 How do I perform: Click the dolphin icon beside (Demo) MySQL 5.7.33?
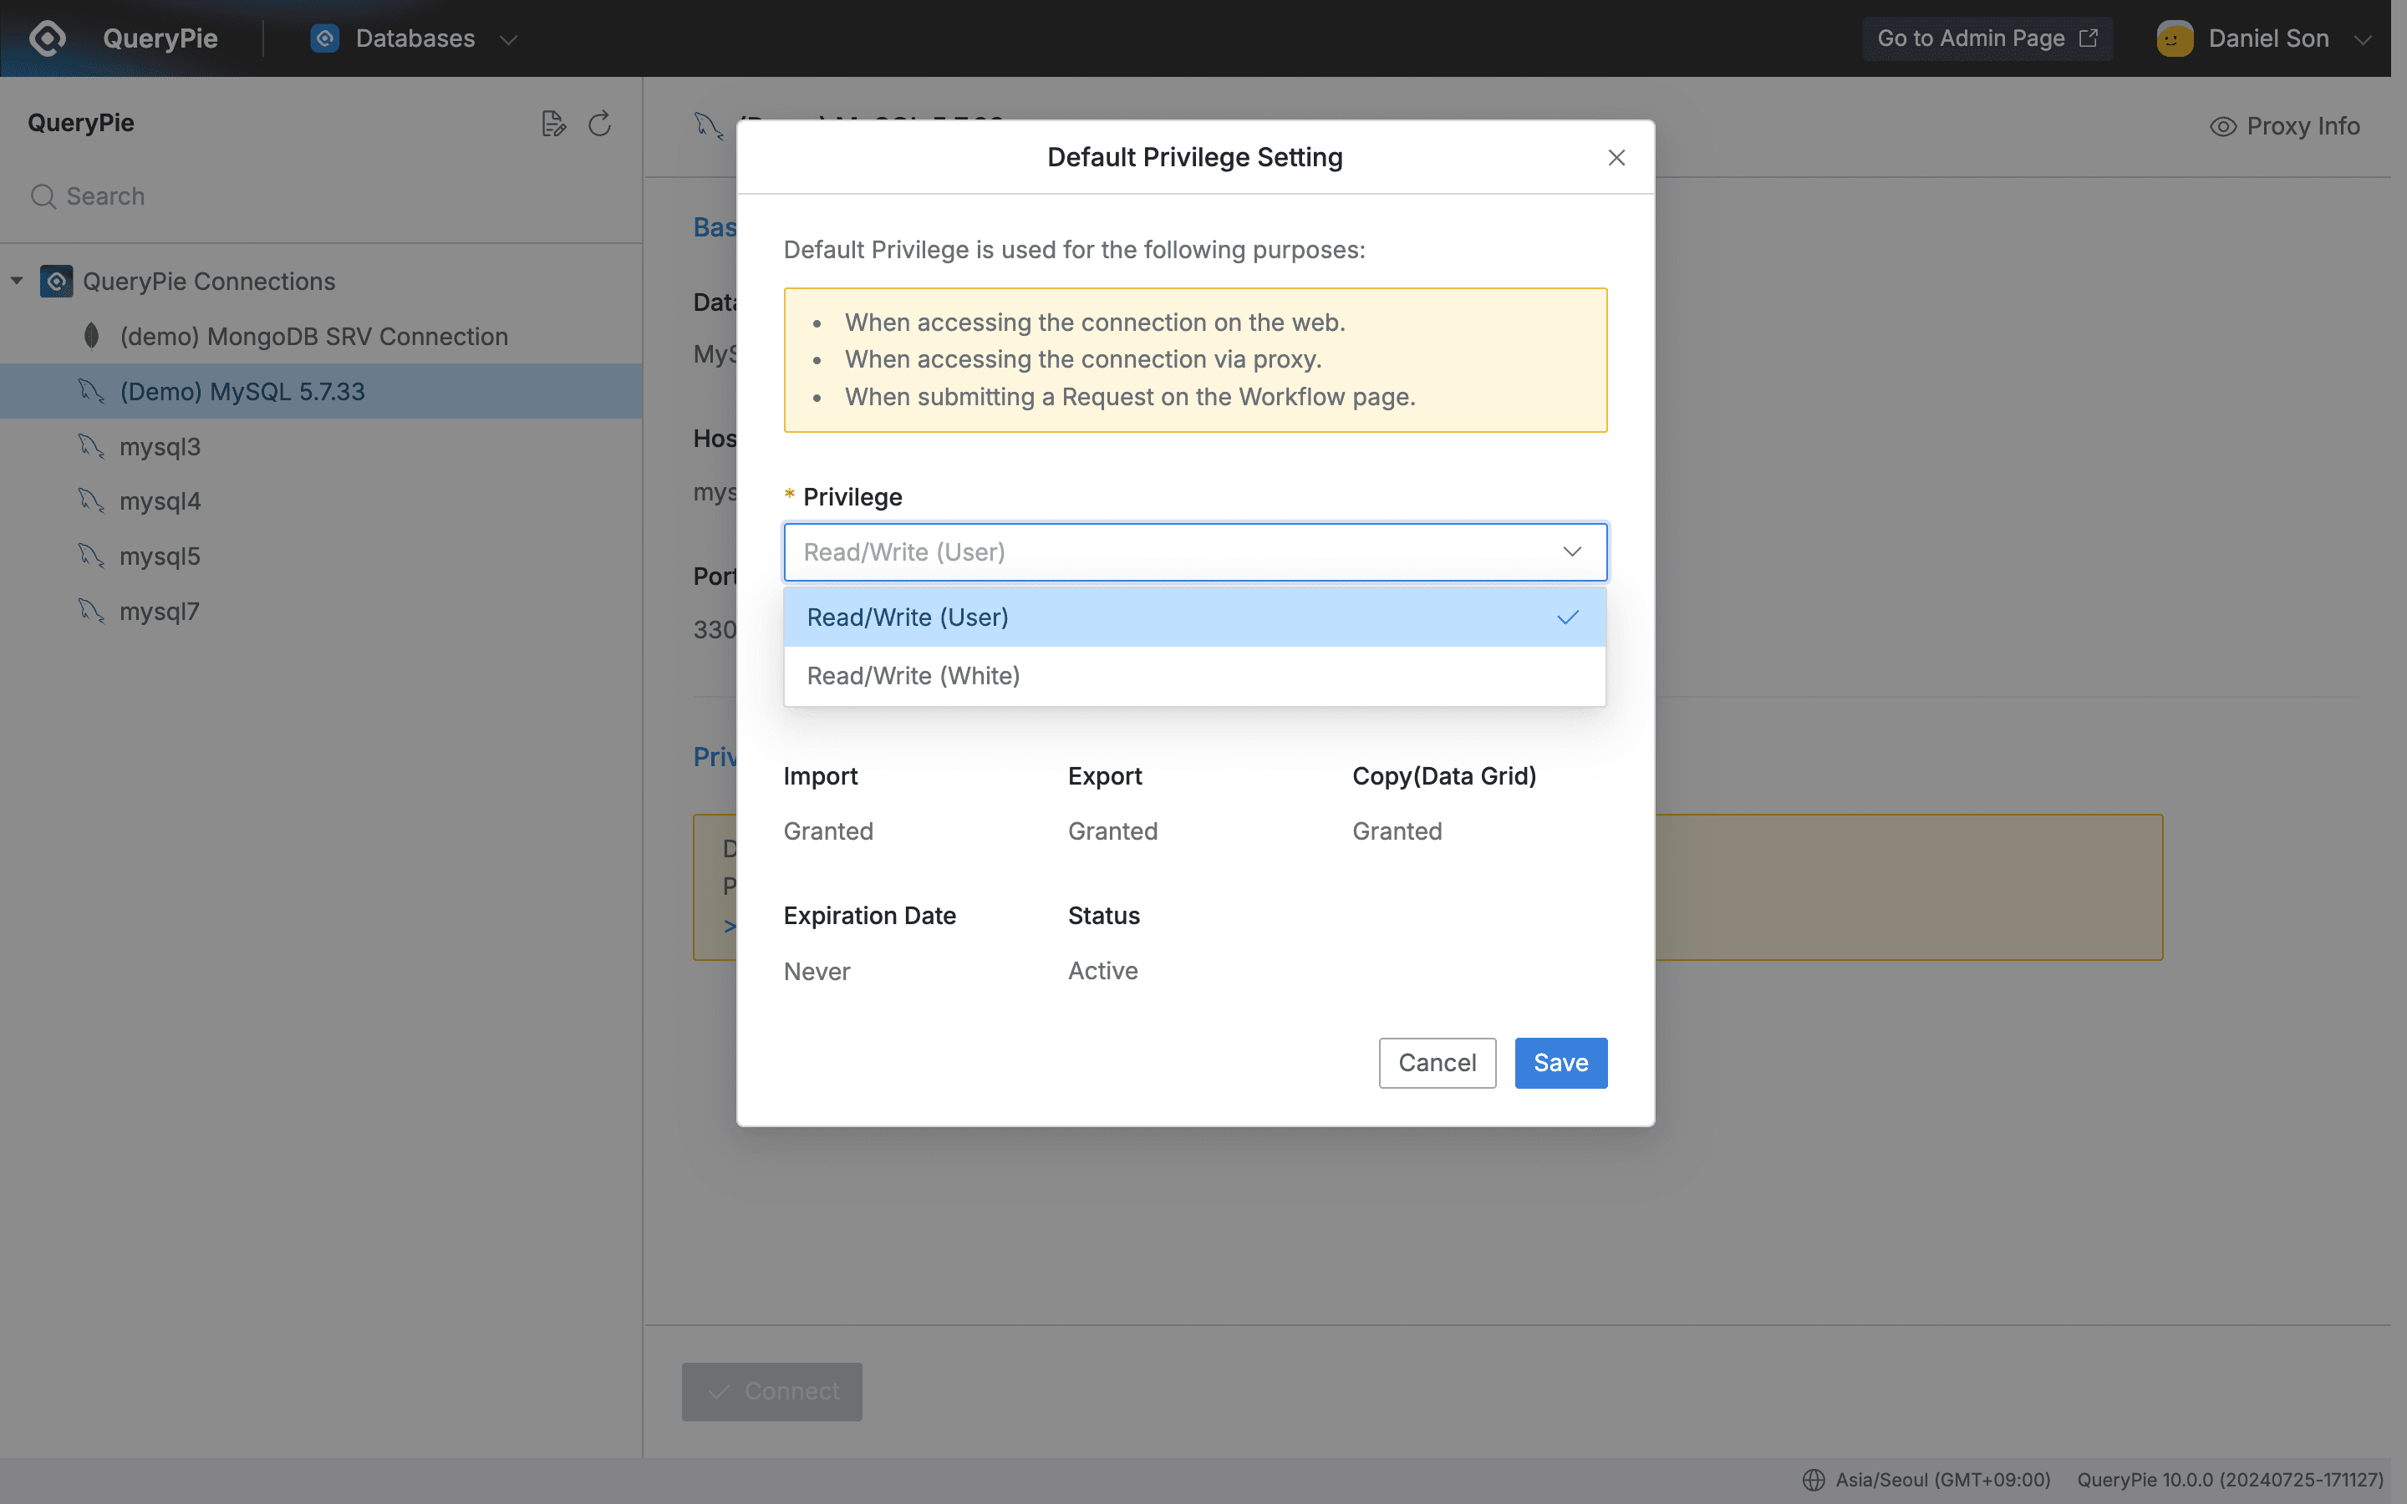(91, 390)
